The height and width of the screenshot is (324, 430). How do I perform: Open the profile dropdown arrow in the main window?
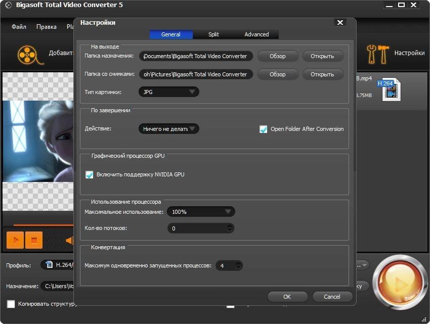364,265
